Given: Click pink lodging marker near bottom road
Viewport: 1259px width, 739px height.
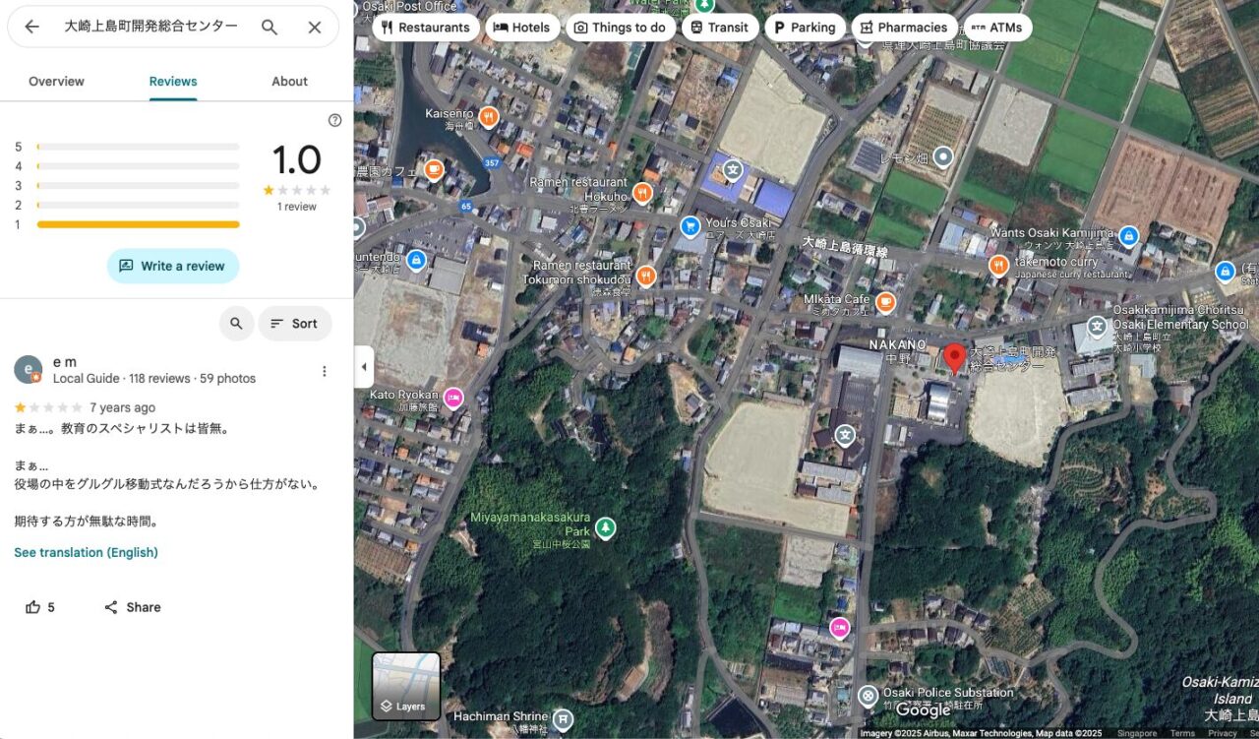Looking at the screenshot, I should (839, 628).
